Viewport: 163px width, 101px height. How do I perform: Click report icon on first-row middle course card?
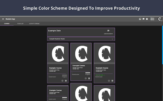(89, 78)
